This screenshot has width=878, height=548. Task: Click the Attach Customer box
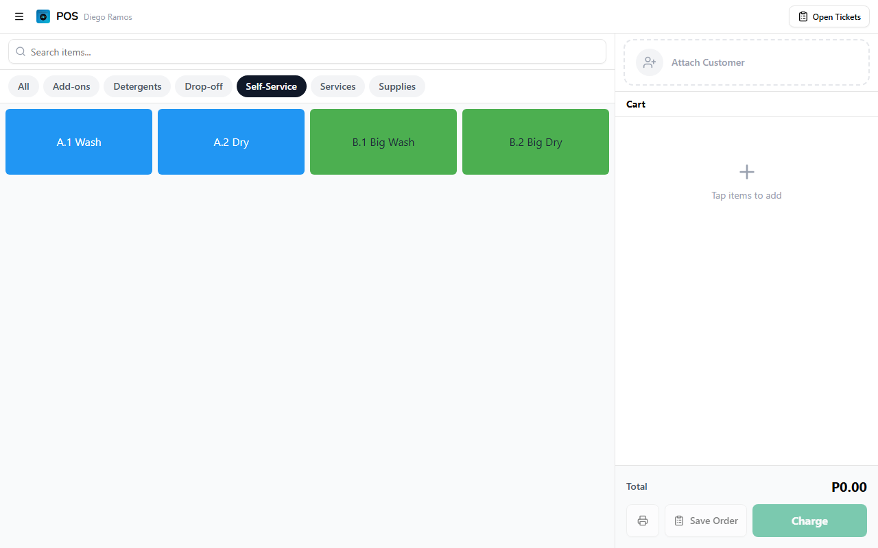point(746,62)
